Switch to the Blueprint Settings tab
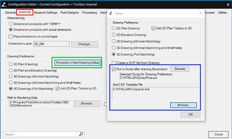Viewport: 232px width, 139px height. pos(46,13)
